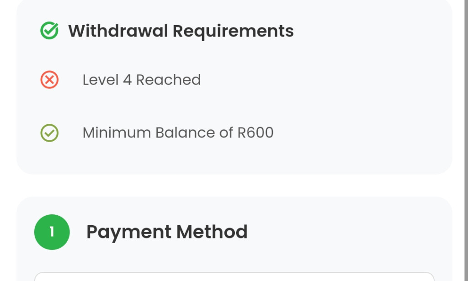Click the Minimum Balance of R600 text
The height and width of the screenshot is (281, 468).
(x=177, y=133)
